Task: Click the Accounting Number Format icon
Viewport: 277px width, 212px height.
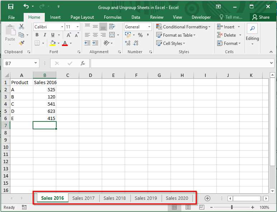Action: (x=128, y=35)
